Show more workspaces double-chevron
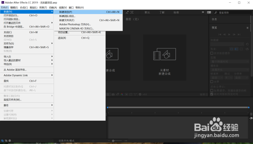 click(203, 12)
